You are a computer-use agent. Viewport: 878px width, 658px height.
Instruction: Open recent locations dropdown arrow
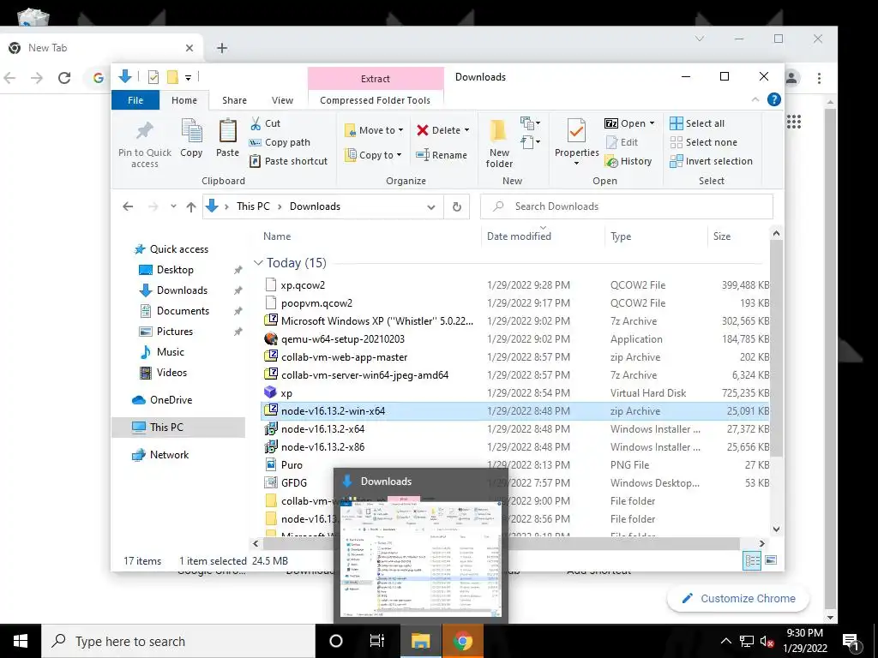pyautogui.click(x=173, y=206)
